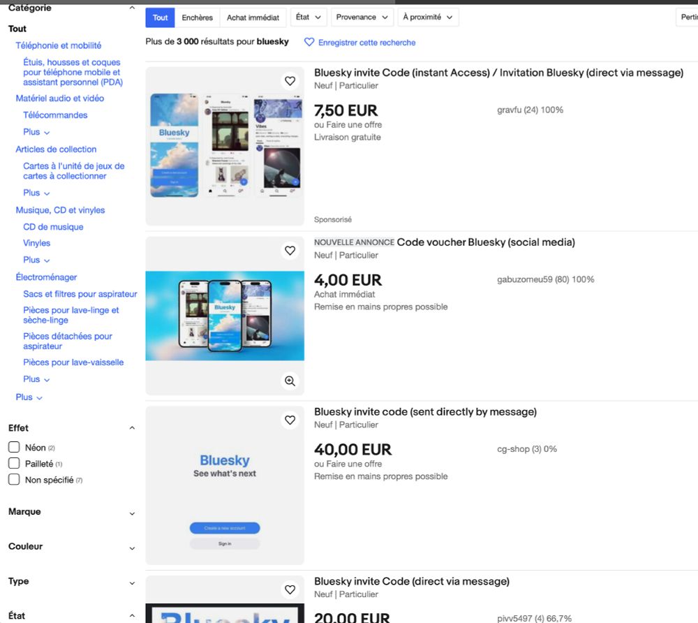Favorite the bottom Bluesky invite Code listing
The width and height of the screenshot is (698, 623).
click(290, 589)
